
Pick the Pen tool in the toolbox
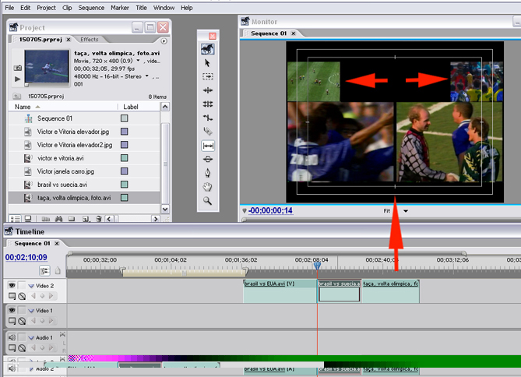(208, 172)
